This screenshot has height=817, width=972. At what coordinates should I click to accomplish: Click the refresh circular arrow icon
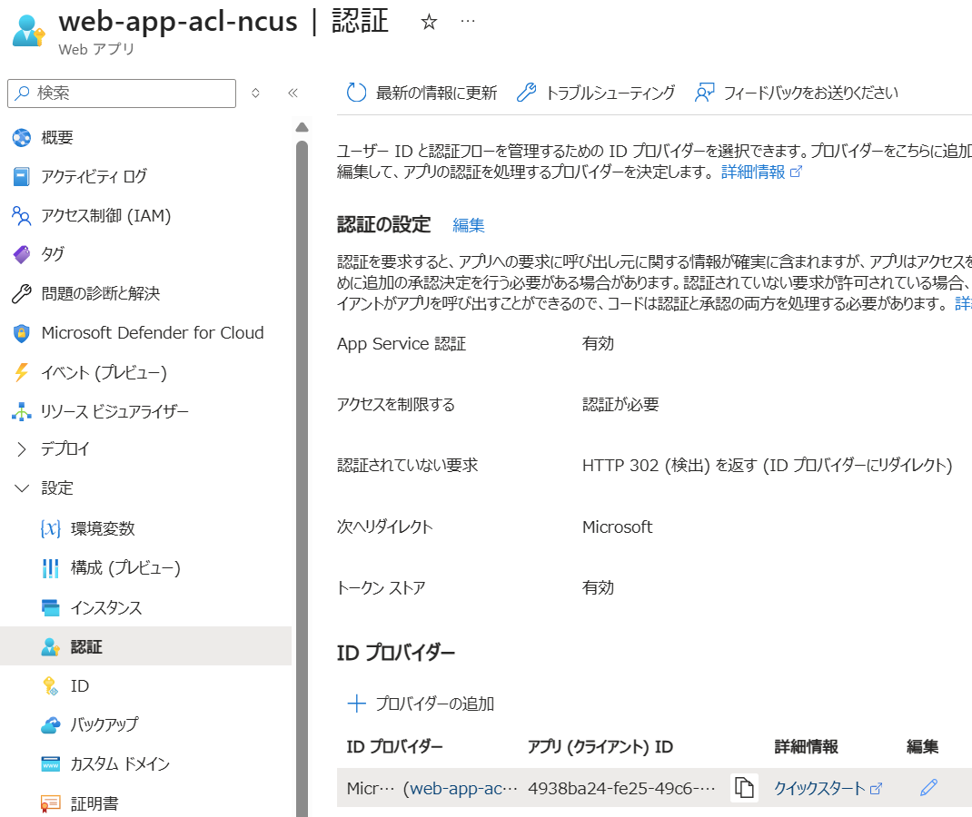coord(356,93)
